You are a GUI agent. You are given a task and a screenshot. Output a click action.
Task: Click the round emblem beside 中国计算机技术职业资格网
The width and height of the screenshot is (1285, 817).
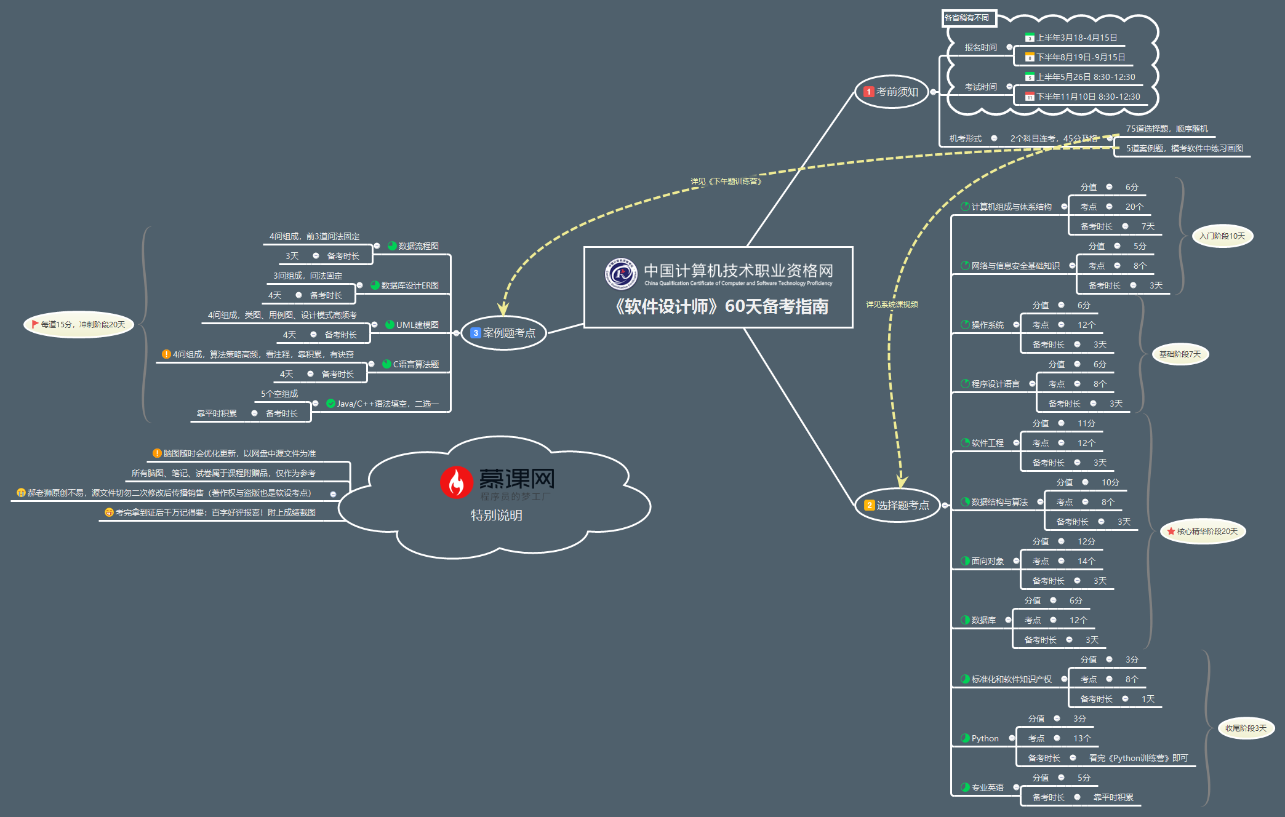pos(621,274)
